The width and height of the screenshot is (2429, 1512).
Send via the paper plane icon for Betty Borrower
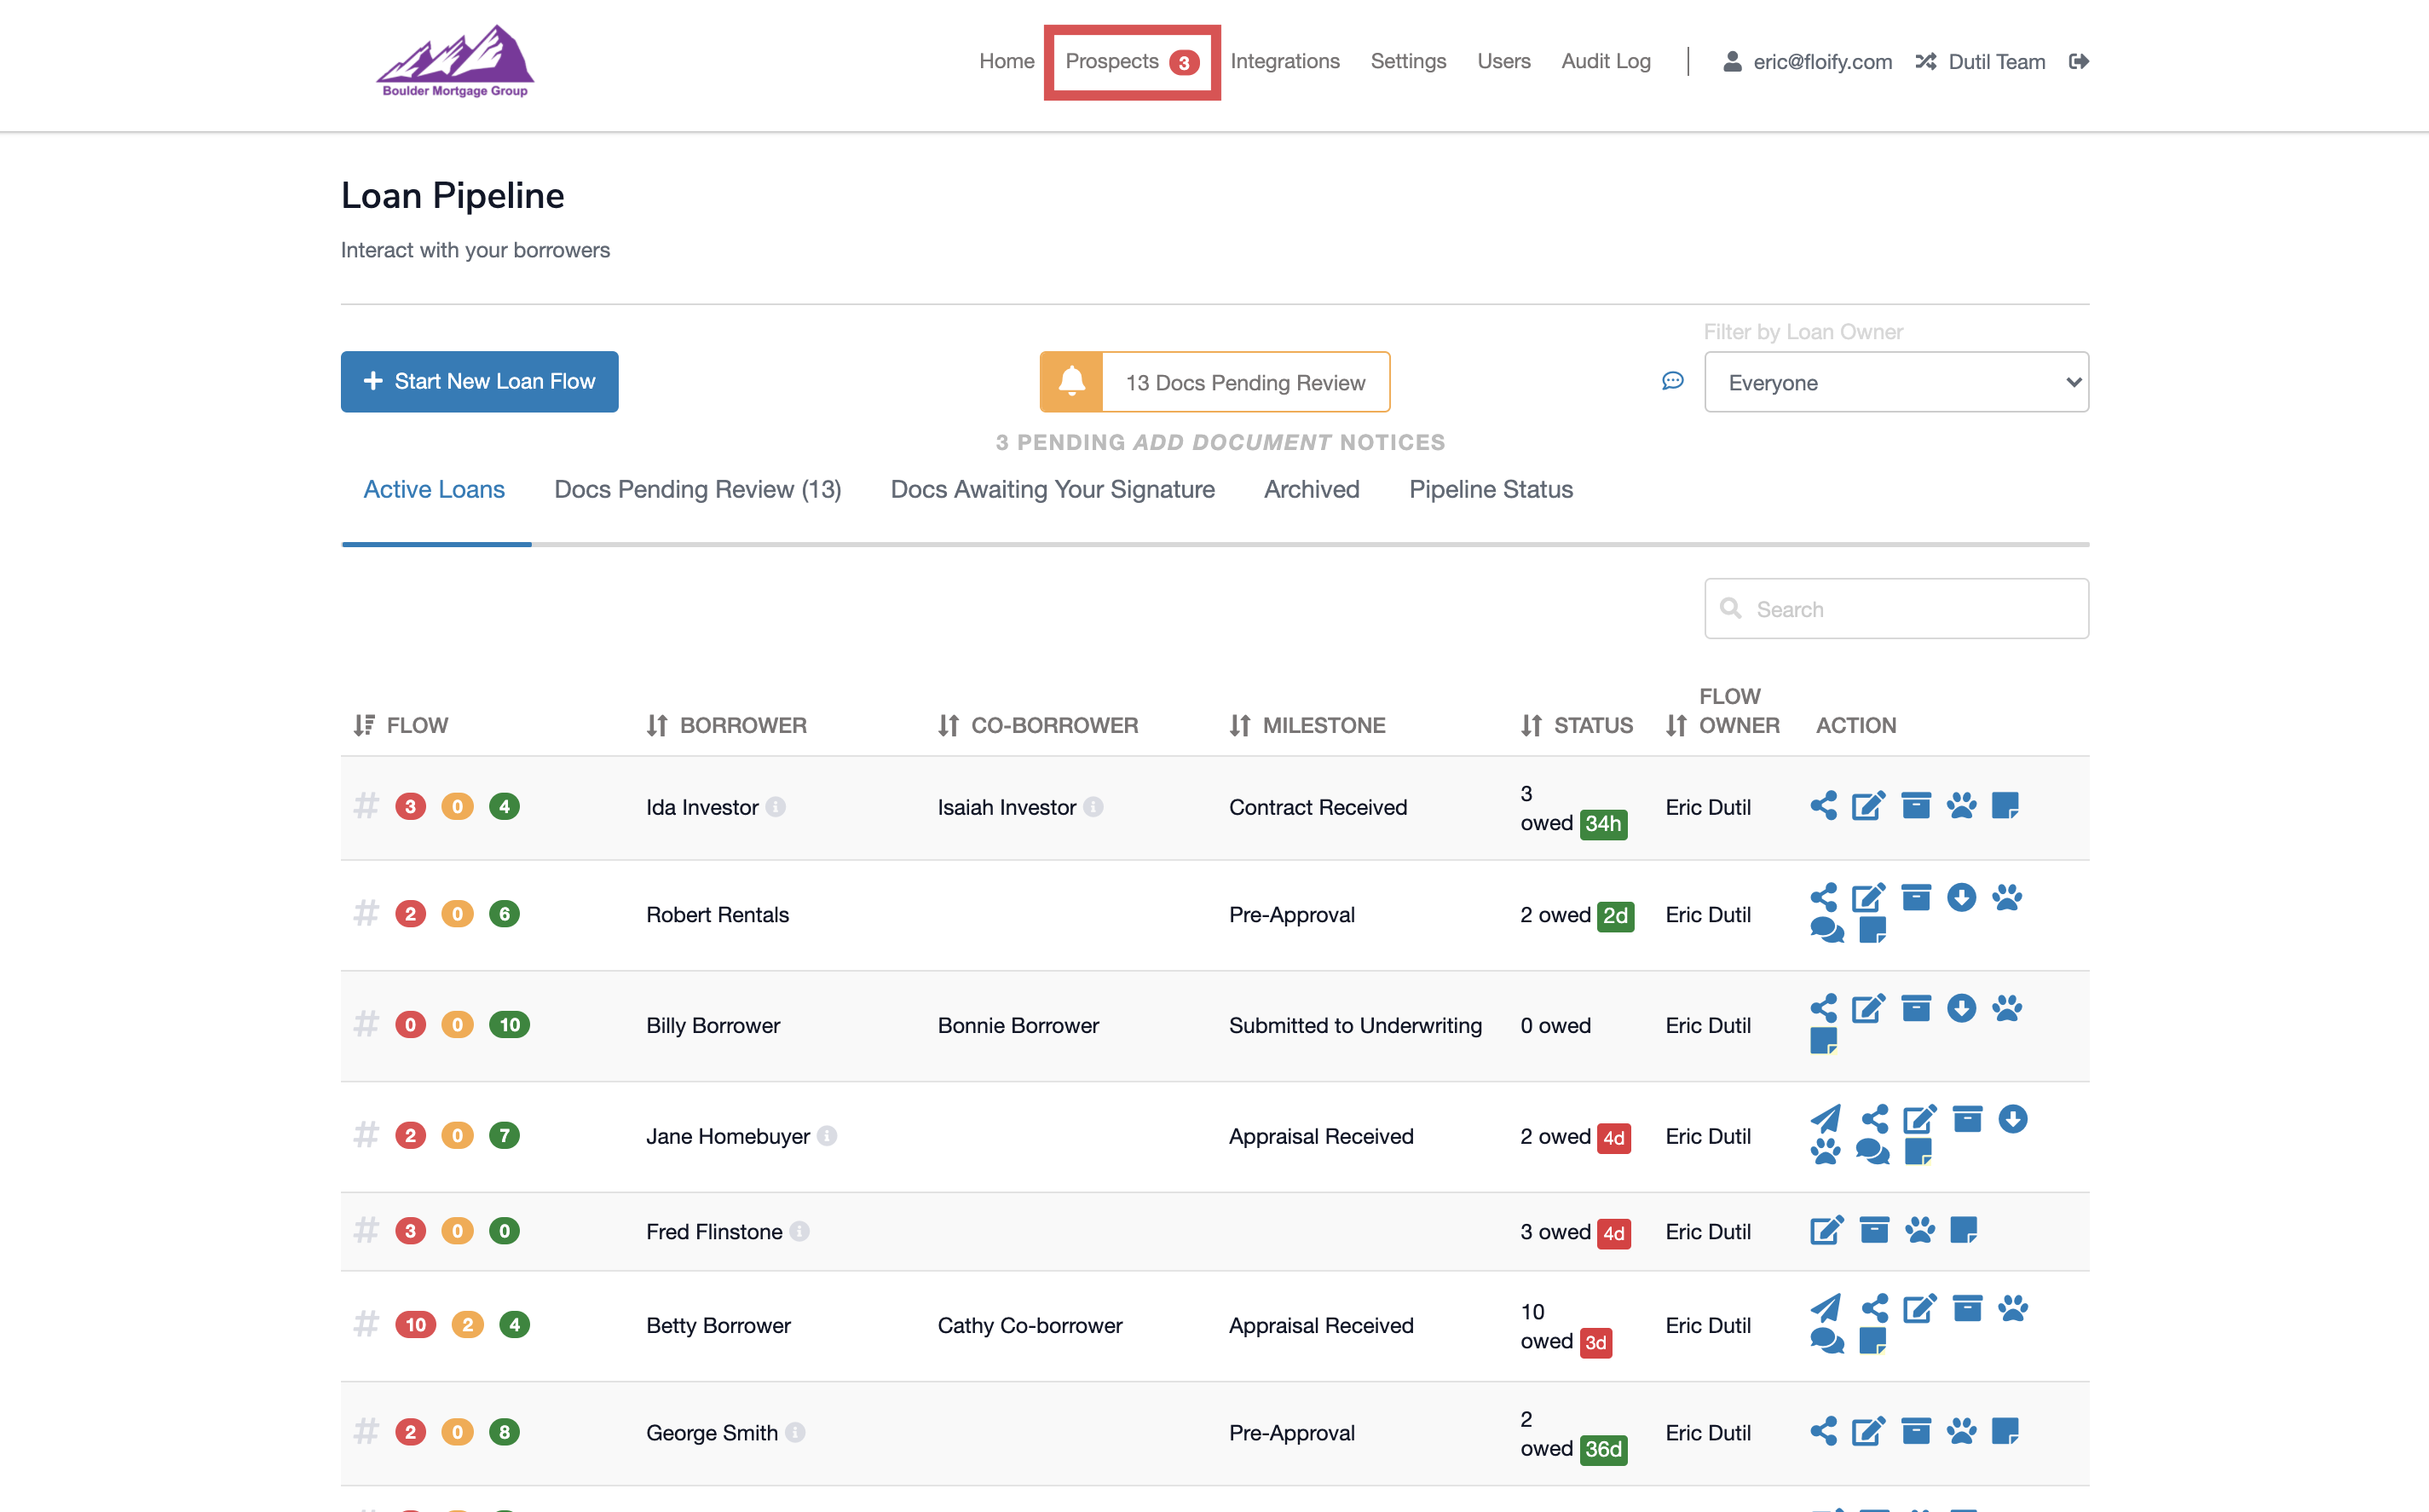tap(1824, 1307)
